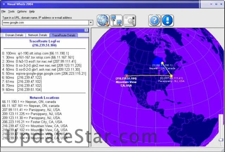Viewport: 225px width, 152px height.
Task: Click the e-mail search magnifier icon
Action: [x=129, y=20]
